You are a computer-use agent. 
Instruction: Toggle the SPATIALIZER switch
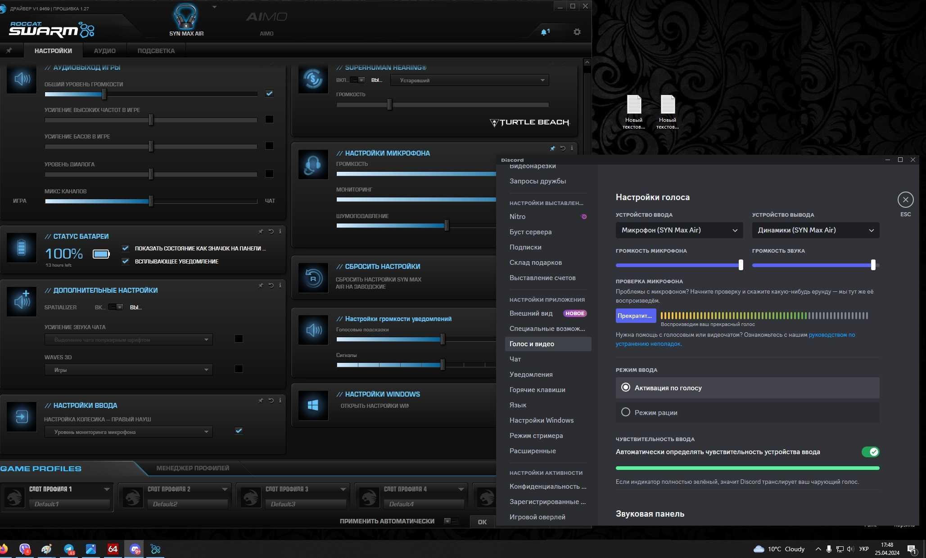[116, 307]
